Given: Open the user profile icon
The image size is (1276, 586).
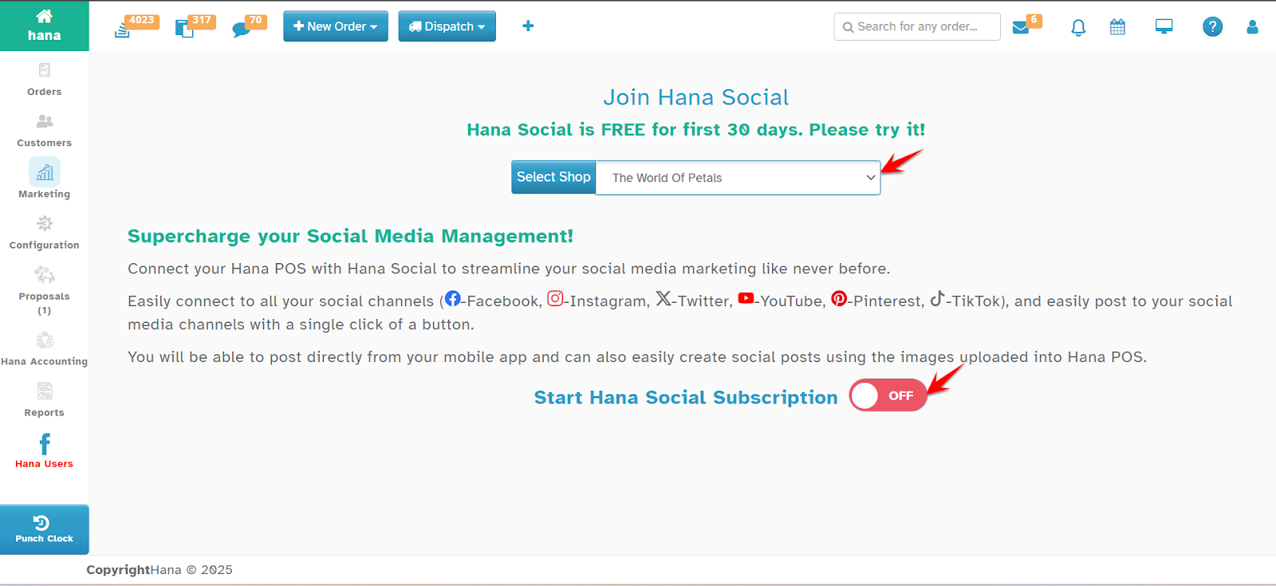Looking at the screenshot, I should coord(1252,27).
